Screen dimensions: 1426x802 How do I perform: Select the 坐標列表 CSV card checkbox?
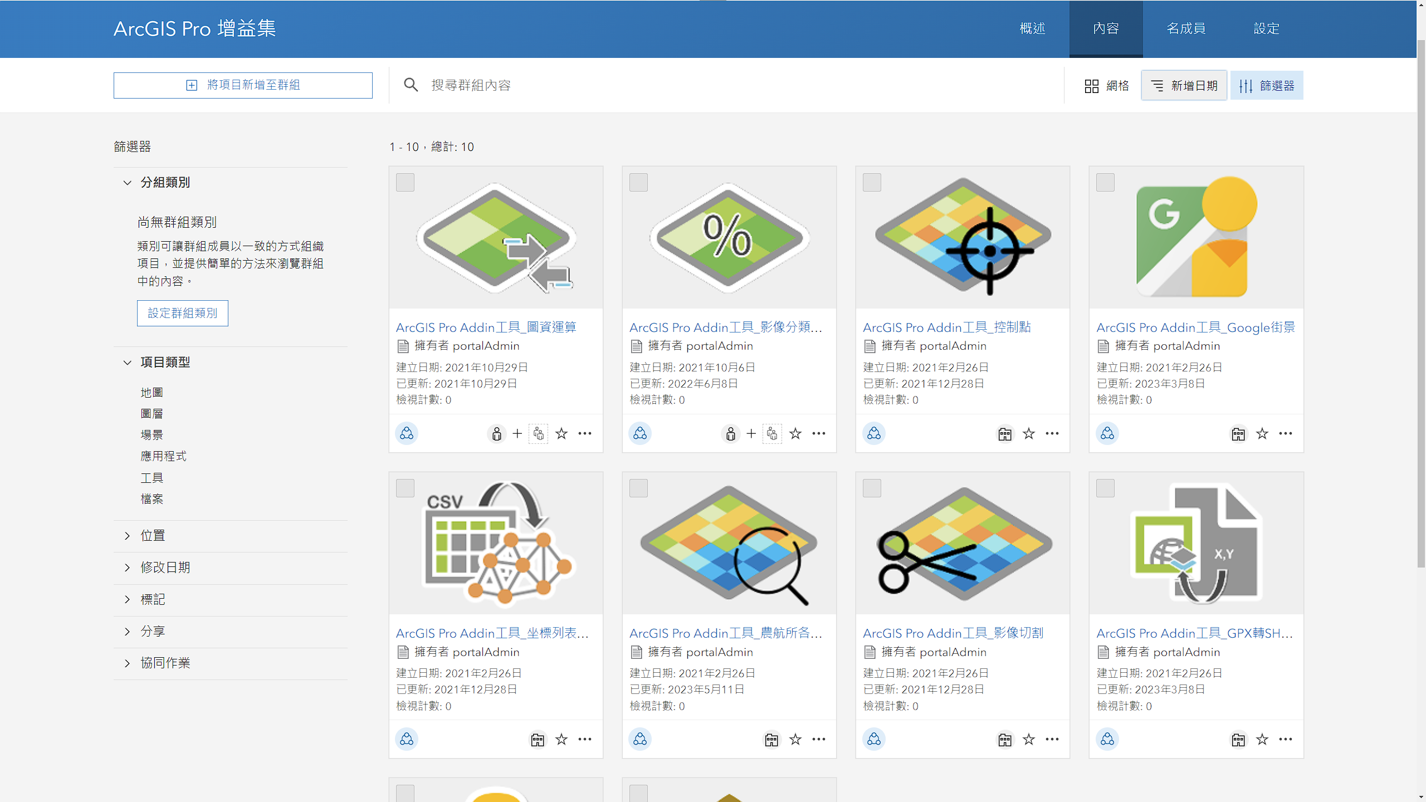pos(405,488)
